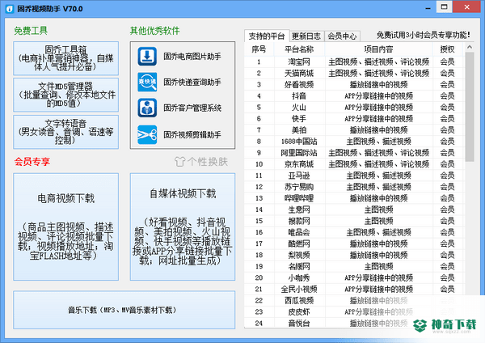Launch 文字转语音 tool
485x343 pixels.
66,132
